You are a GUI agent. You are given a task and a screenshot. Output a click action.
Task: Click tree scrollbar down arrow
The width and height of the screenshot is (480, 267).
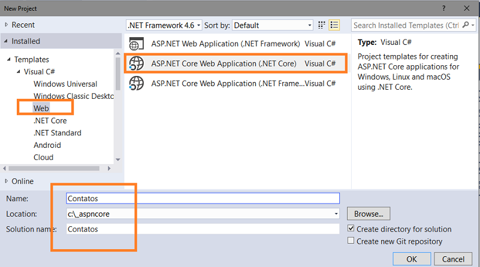[x=118, y=159]
